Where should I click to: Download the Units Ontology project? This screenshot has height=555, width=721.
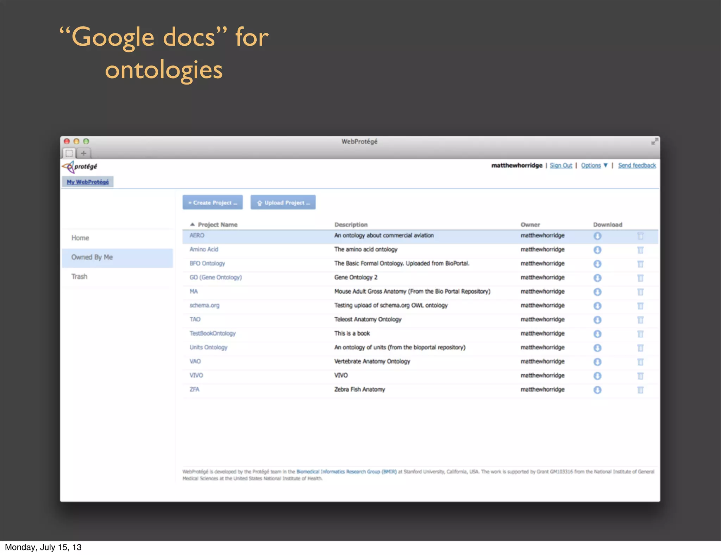pyautogui.click(x=597, y=348)
